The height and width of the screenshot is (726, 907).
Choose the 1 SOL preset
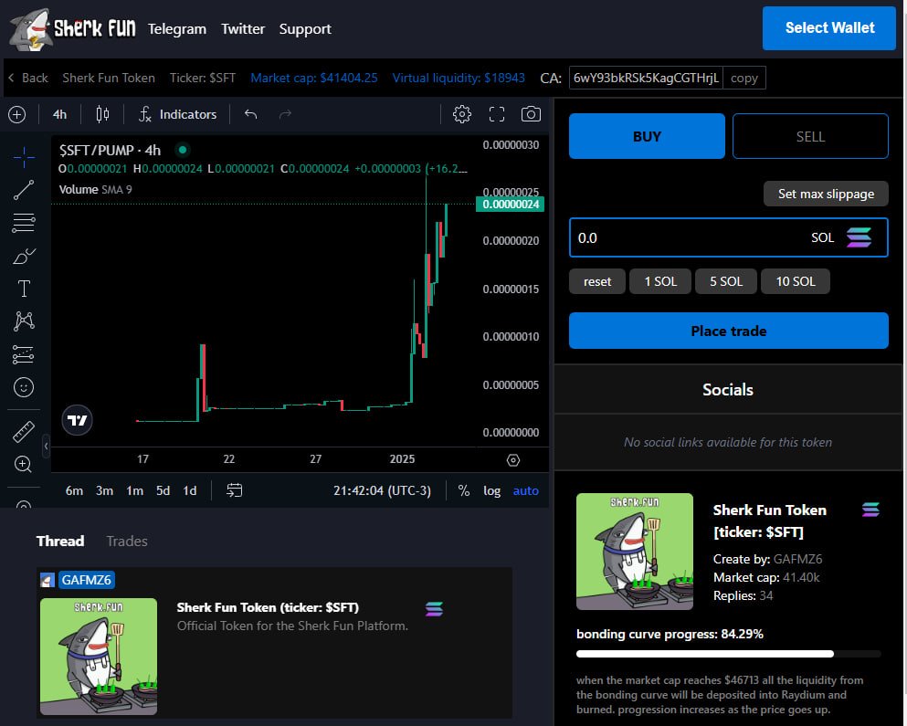pos(660,281)
